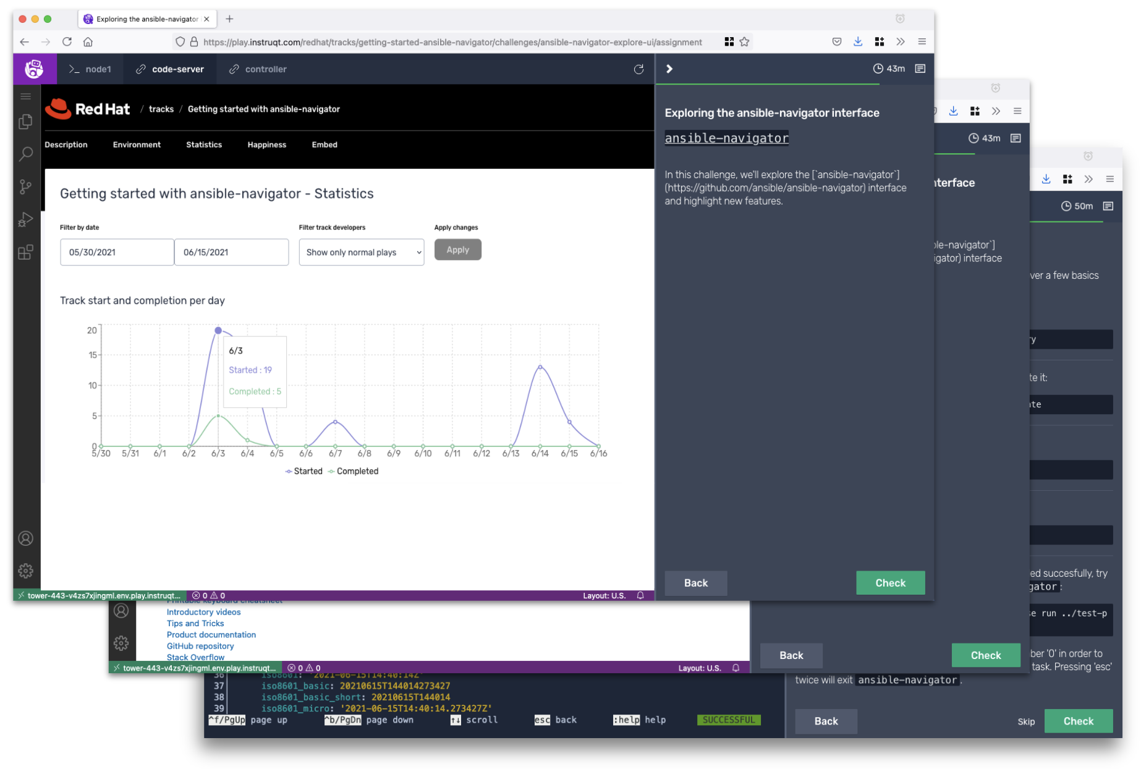Toggle the Started series in chart legend
Image resolution: width=1141 pixels, height=769 pixels.
tap(304, 471)
